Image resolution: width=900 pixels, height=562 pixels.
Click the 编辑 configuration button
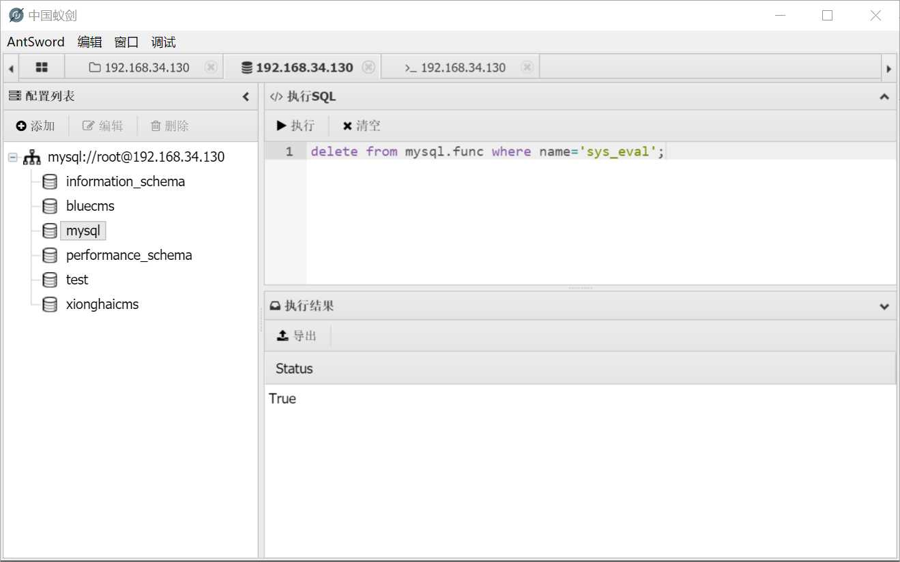(103, 125)
